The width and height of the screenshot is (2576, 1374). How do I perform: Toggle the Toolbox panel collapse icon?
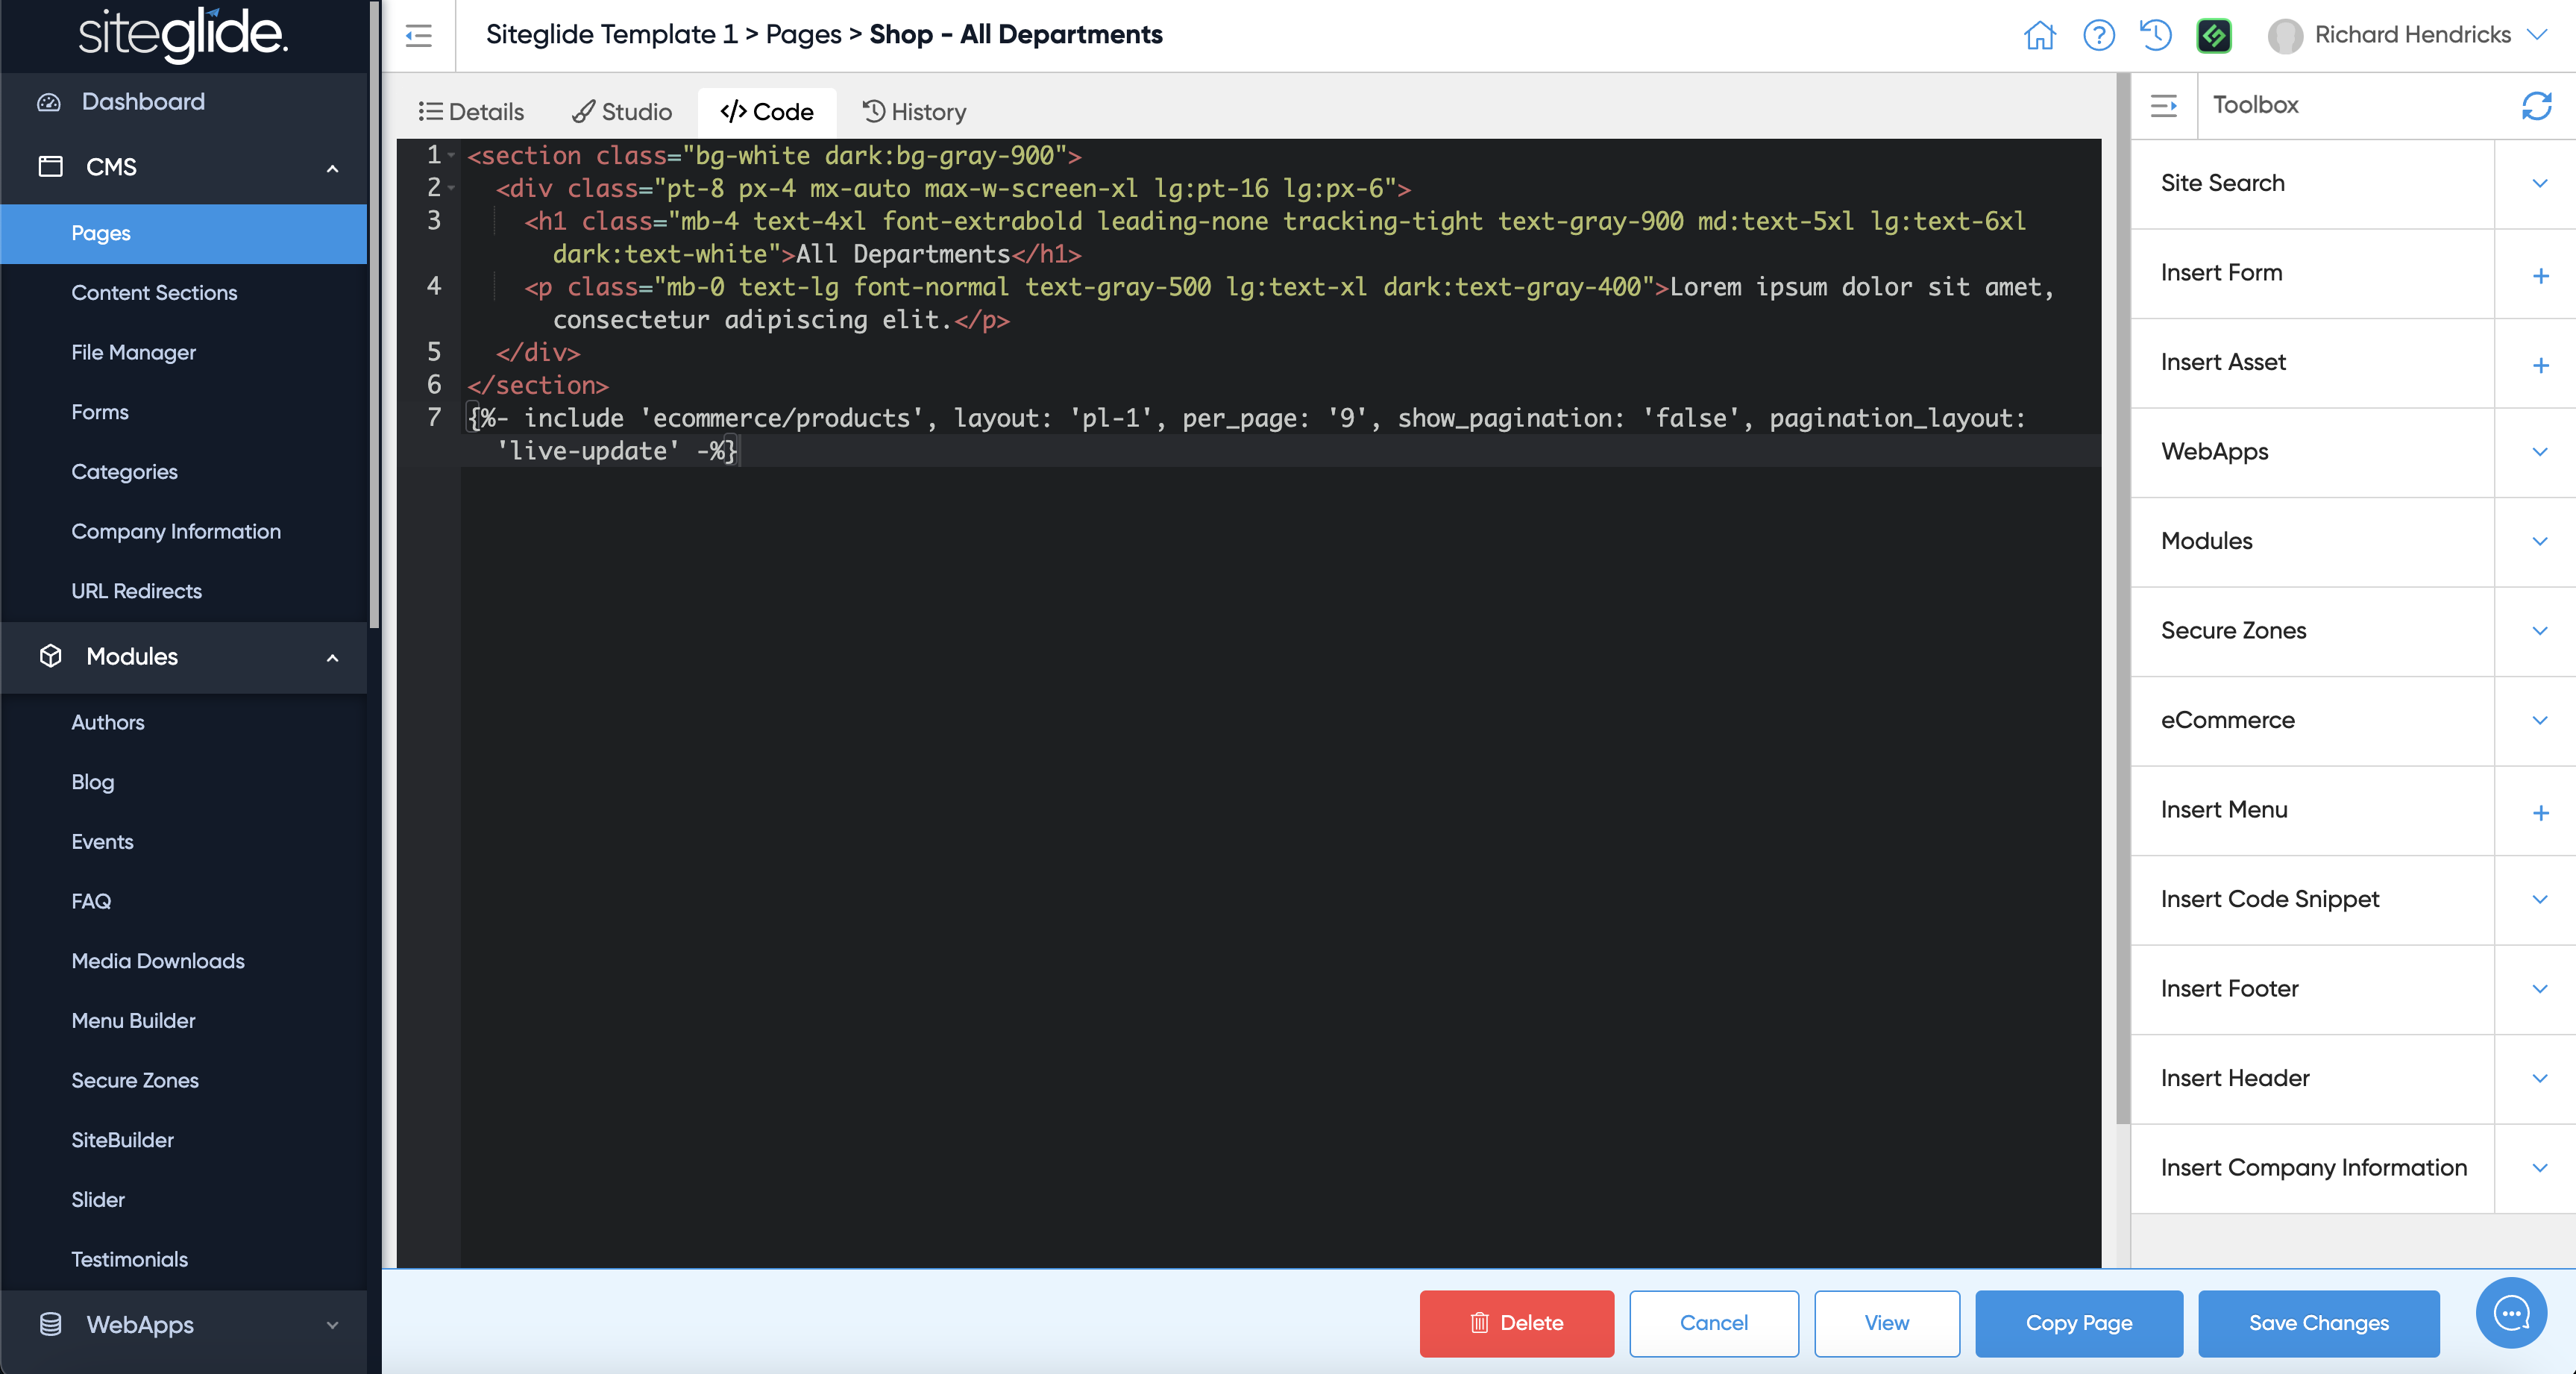(2163, 105)
